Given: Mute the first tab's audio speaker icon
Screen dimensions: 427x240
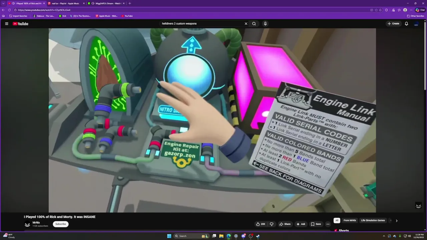Looking at the screenshot, I should click(x=13, y=3).
